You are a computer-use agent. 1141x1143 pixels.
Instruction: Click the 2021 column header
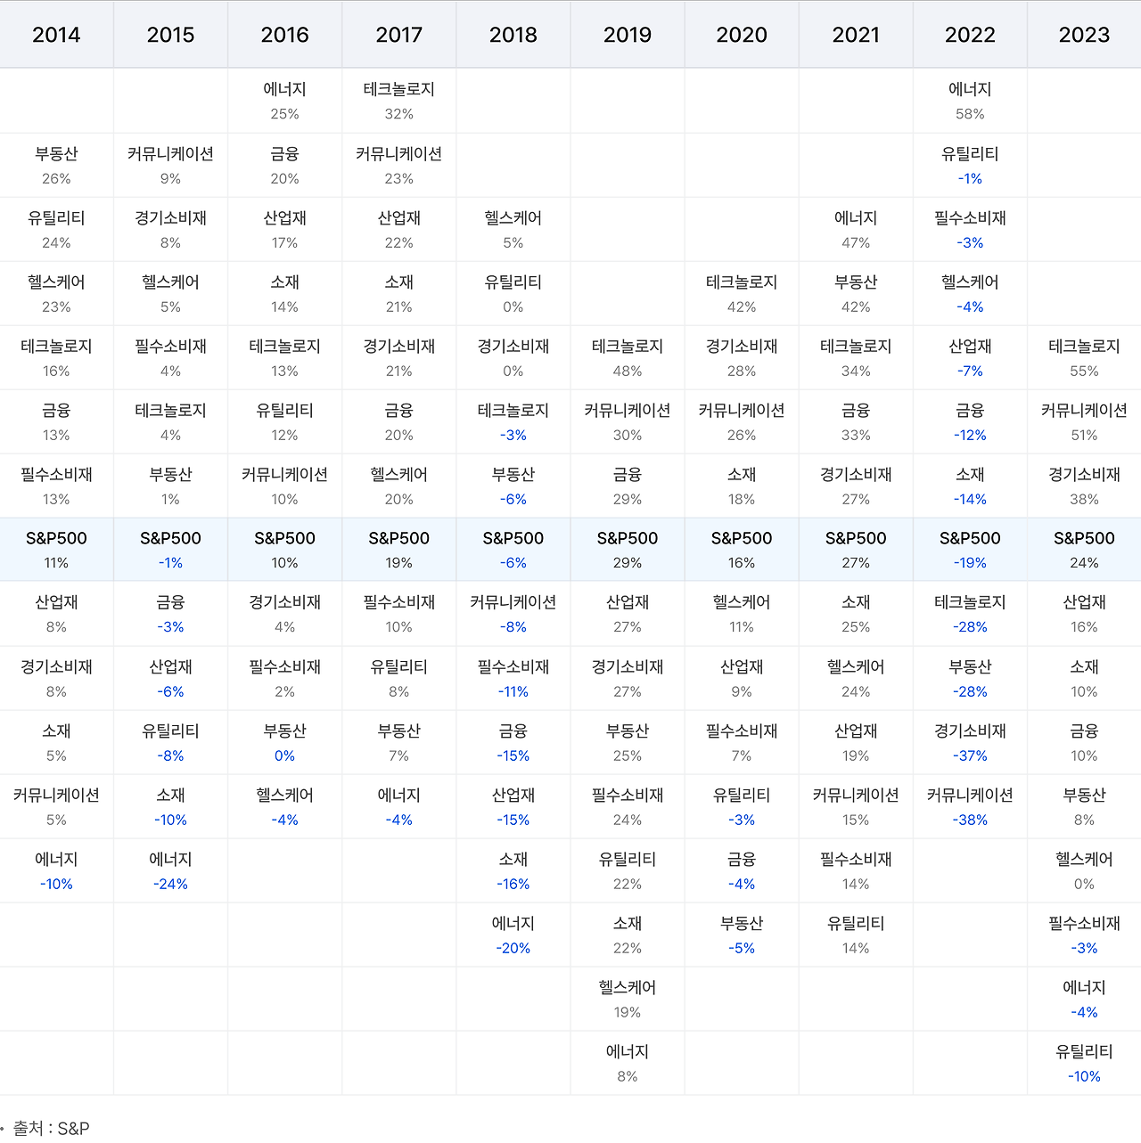[855, 35]
